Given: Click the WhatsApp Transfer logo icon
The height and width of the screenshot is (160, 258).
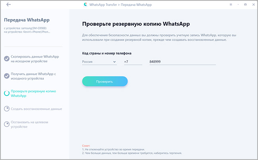Looking at the screenshot, I should click(x=85, y=5).
